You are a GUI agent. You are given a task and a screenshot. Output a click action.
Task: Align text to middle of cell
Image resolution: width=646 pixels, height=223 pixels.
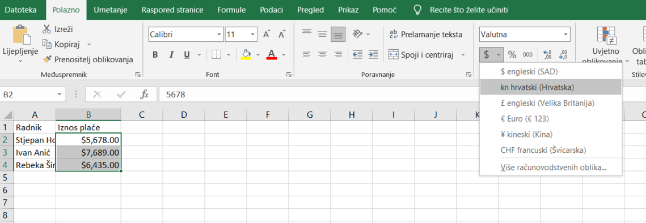pyautogui.click(x=323, y=34)
